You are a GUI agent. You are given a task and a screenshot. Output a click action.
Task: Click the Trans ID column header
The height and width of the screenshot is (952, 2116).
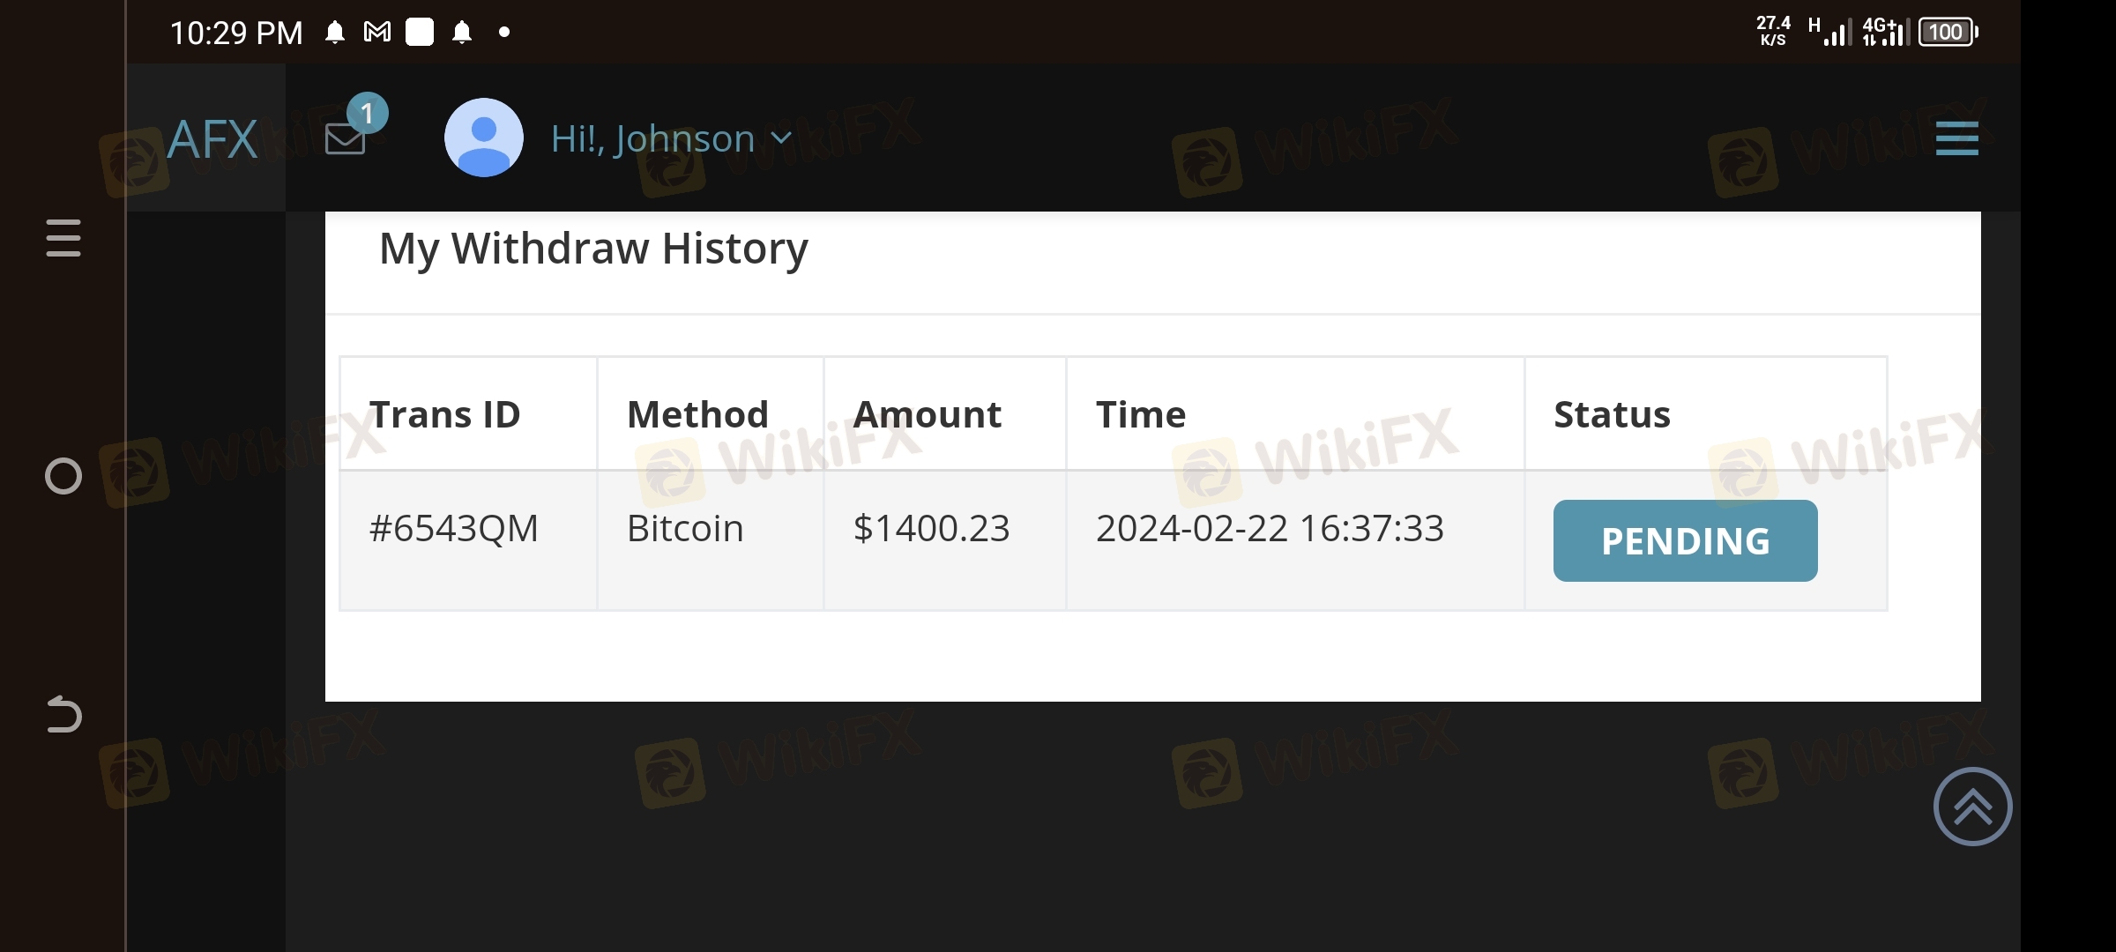[x=444, y=414]
